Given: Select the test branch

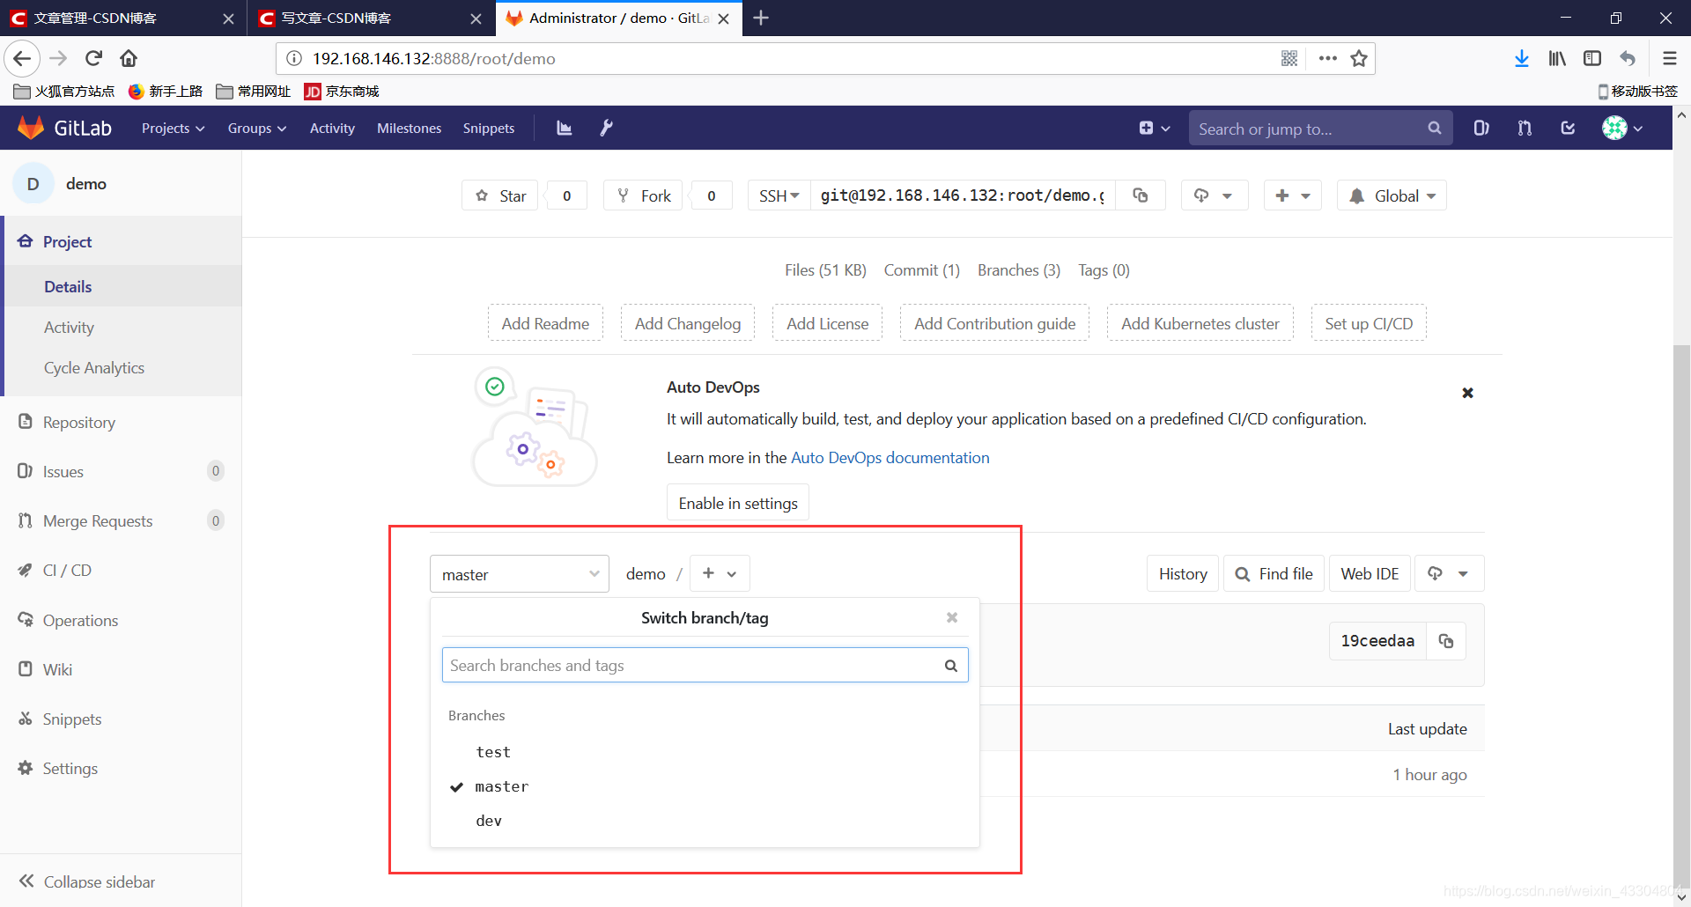Looking at the screenshot, I should click(493, 752).
